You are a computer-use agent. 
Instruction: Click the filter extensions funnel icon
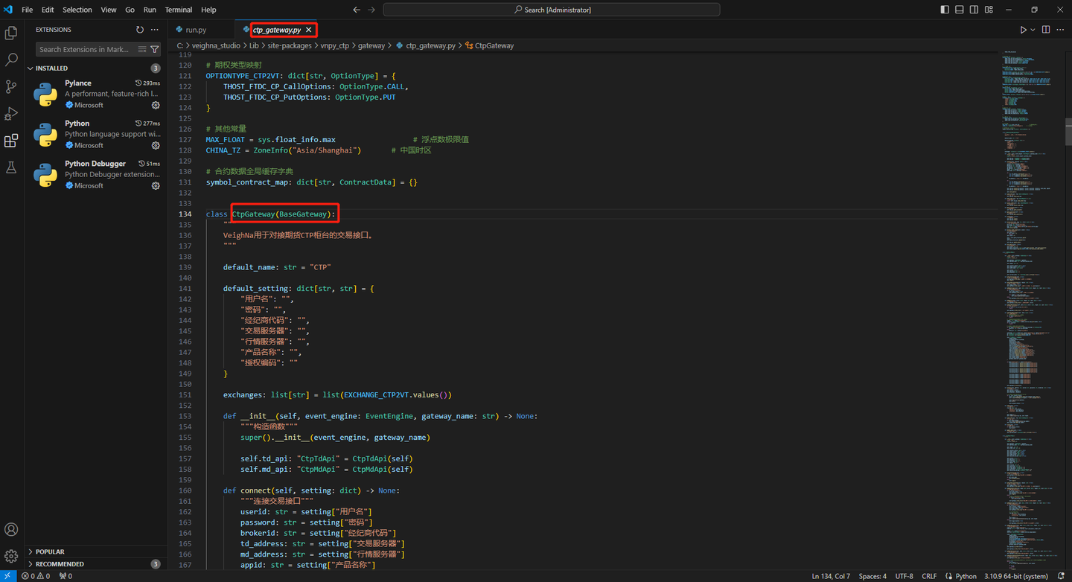tap(155, 50)
